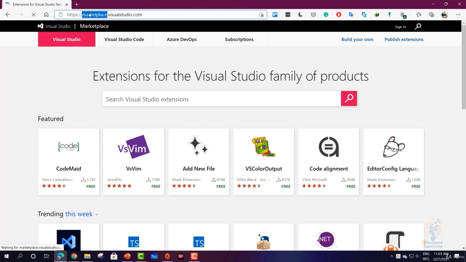Open the VsVim extension card
Screen dimensions: 466x262
pyautogui.click(x=134, y=162)
